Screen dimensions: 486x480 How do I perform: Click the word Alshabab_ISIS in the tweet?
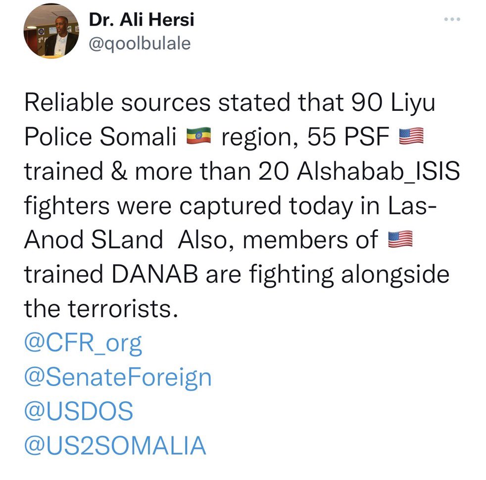click(379, 171)
